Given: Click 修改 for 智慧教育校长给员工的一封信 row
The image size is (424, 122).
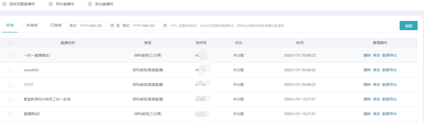Looking at the screenshot, I should click(x=376, y=99).
